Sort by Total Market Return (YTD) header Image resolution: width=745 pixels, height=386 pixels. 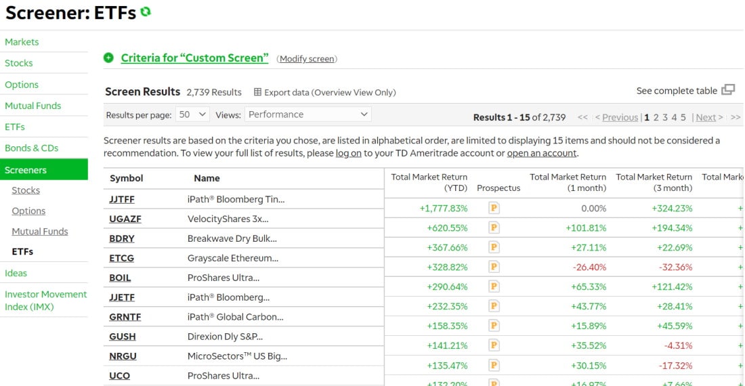point(429,182)
